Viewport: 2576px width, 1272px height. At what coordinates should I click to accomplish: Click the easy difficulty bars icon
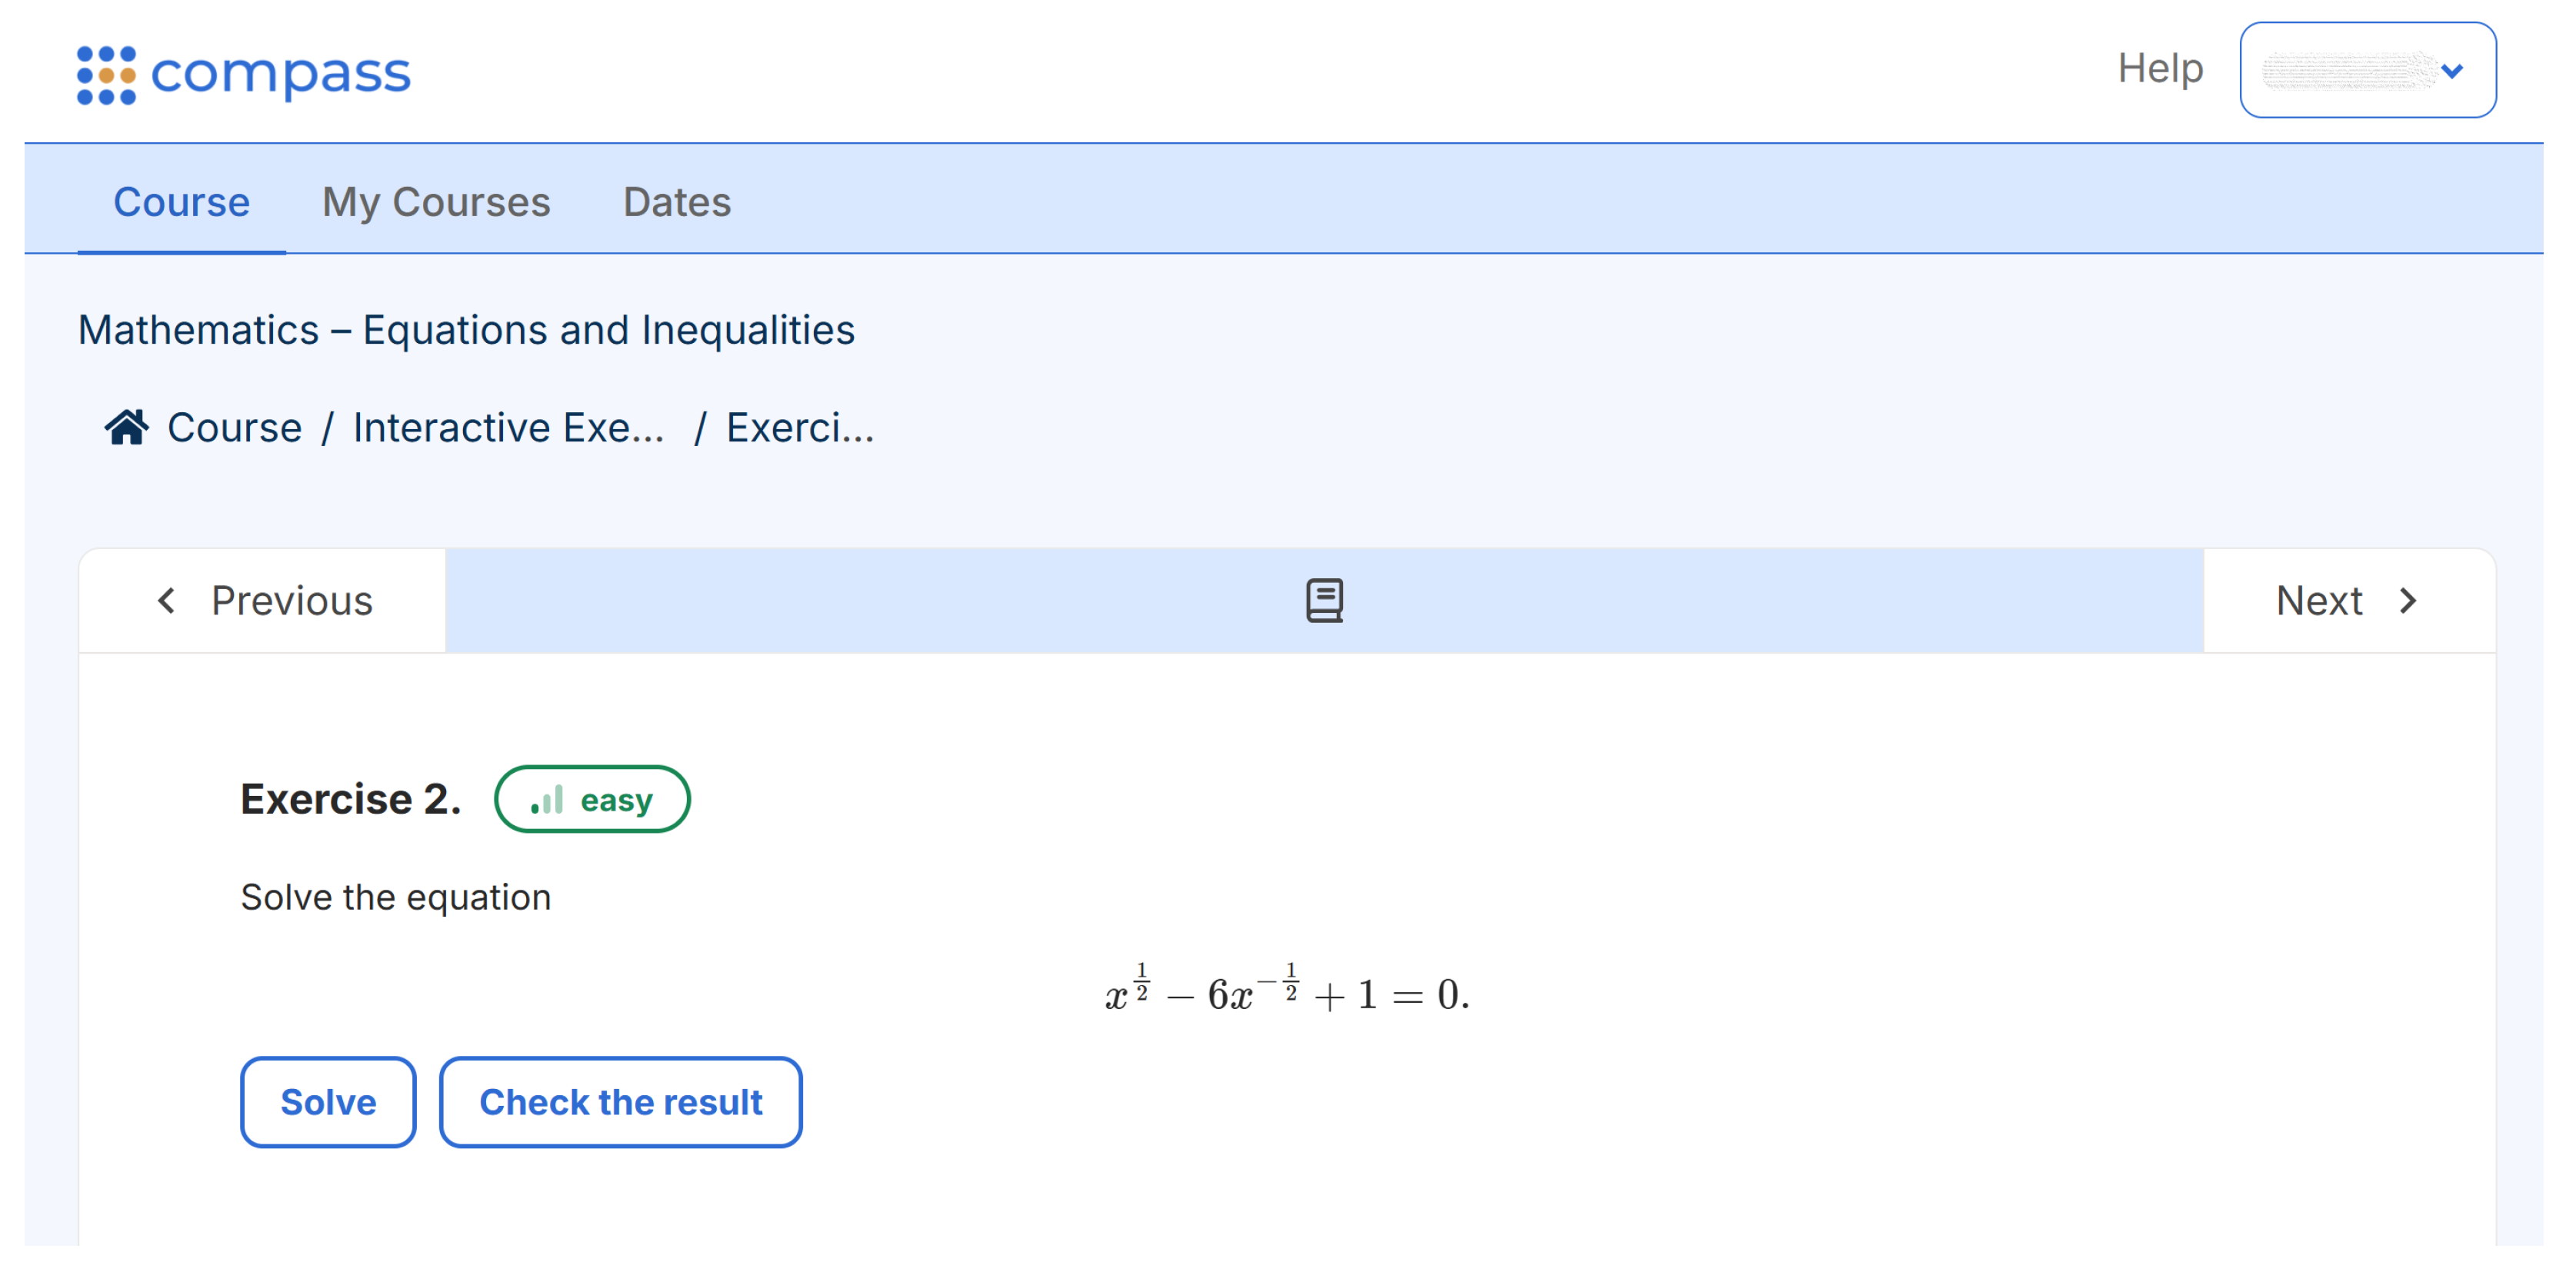point(547,800)
